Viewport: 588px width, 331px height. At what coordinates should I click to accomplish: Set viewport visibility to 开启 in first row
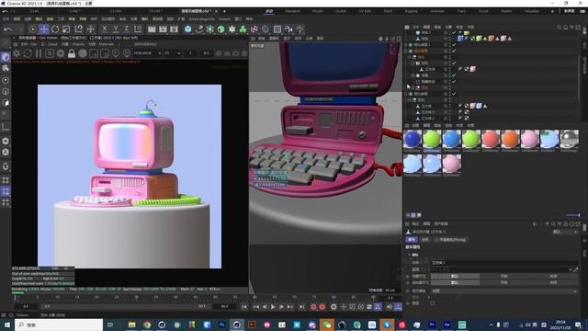coord(503,276)
